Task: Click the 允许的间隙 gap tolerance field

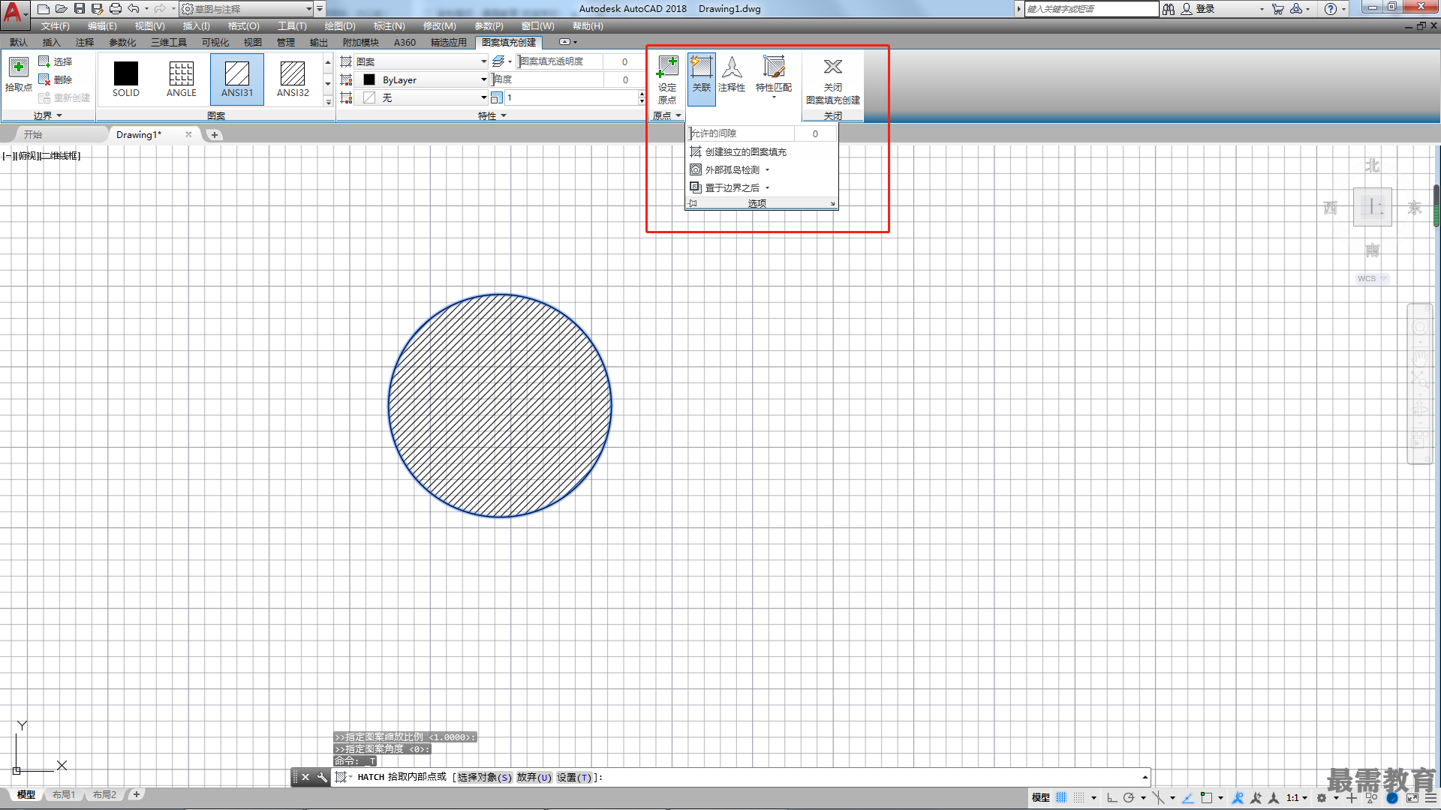Action: click(x=762, y=133)
